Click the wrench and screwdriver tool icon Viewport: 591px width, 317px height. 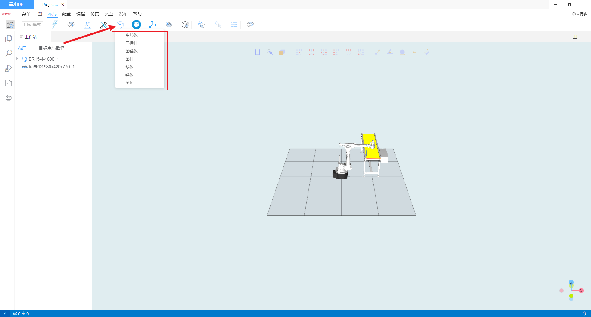coord(103,25)
